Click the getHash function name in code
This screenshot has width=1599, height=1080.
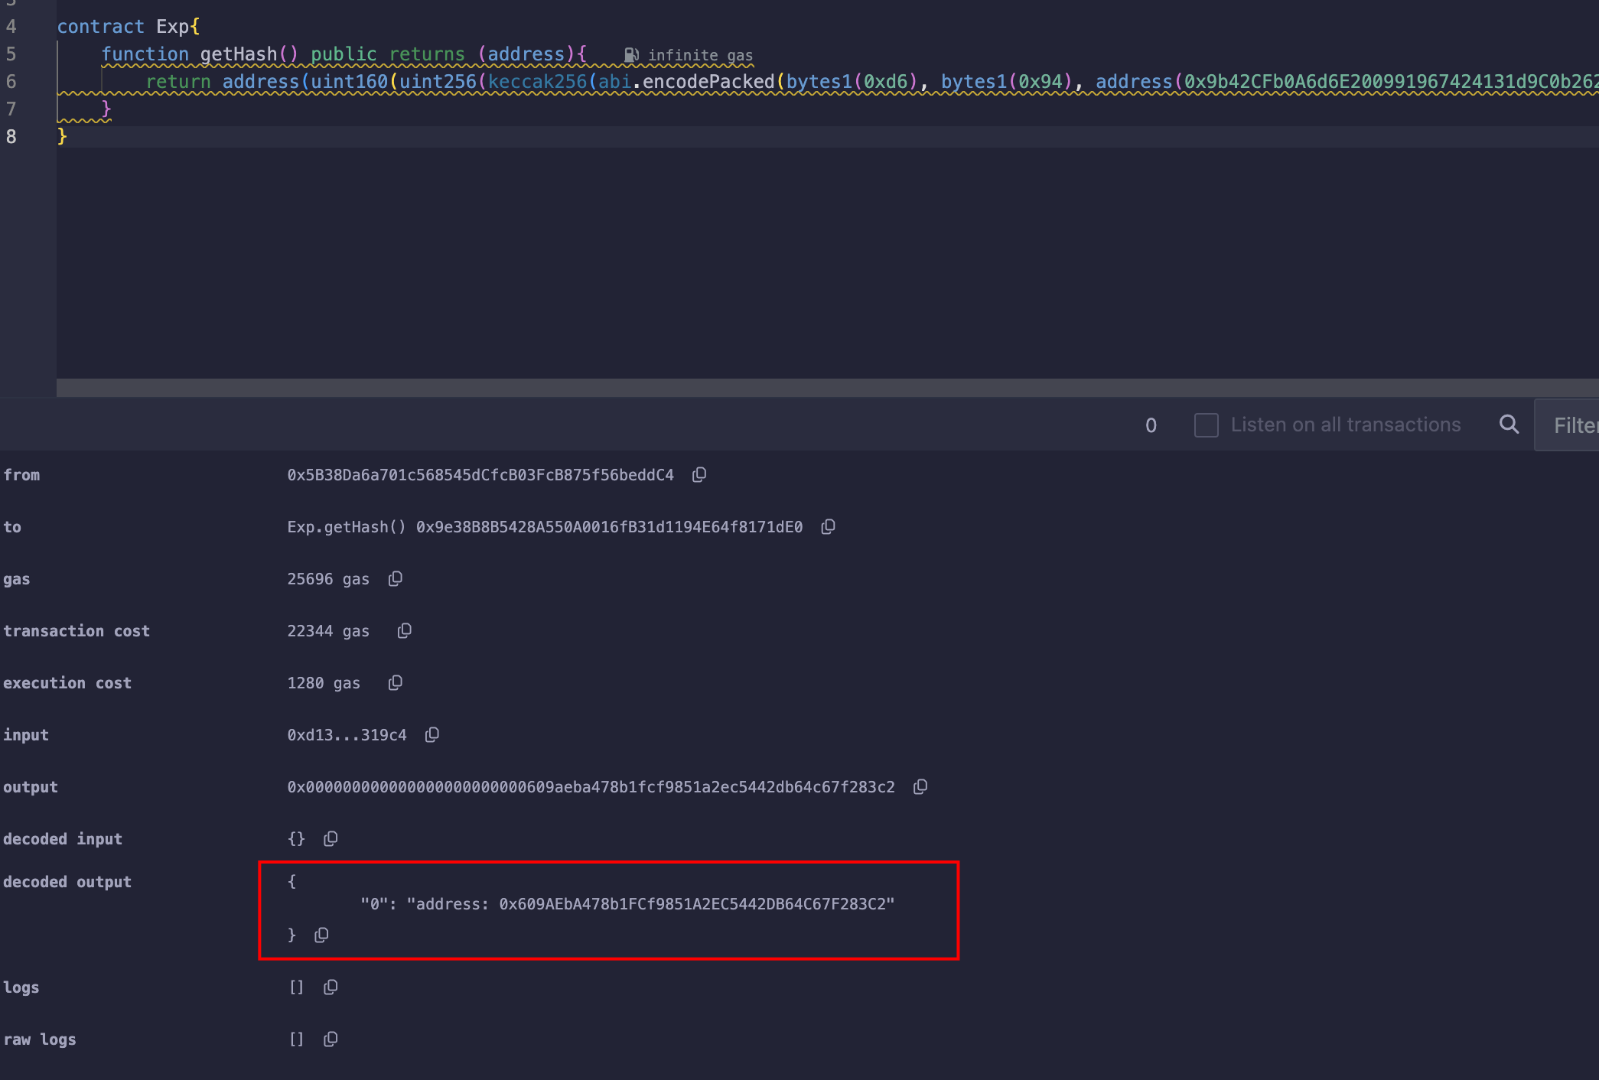239,54
